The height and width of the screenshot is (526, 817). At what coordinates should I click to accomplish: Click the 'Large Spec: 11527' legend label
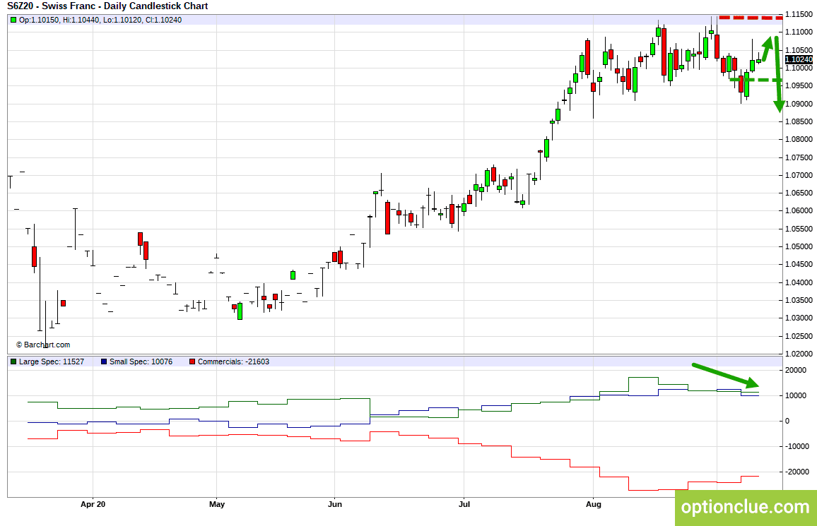(x=52, y=361)
